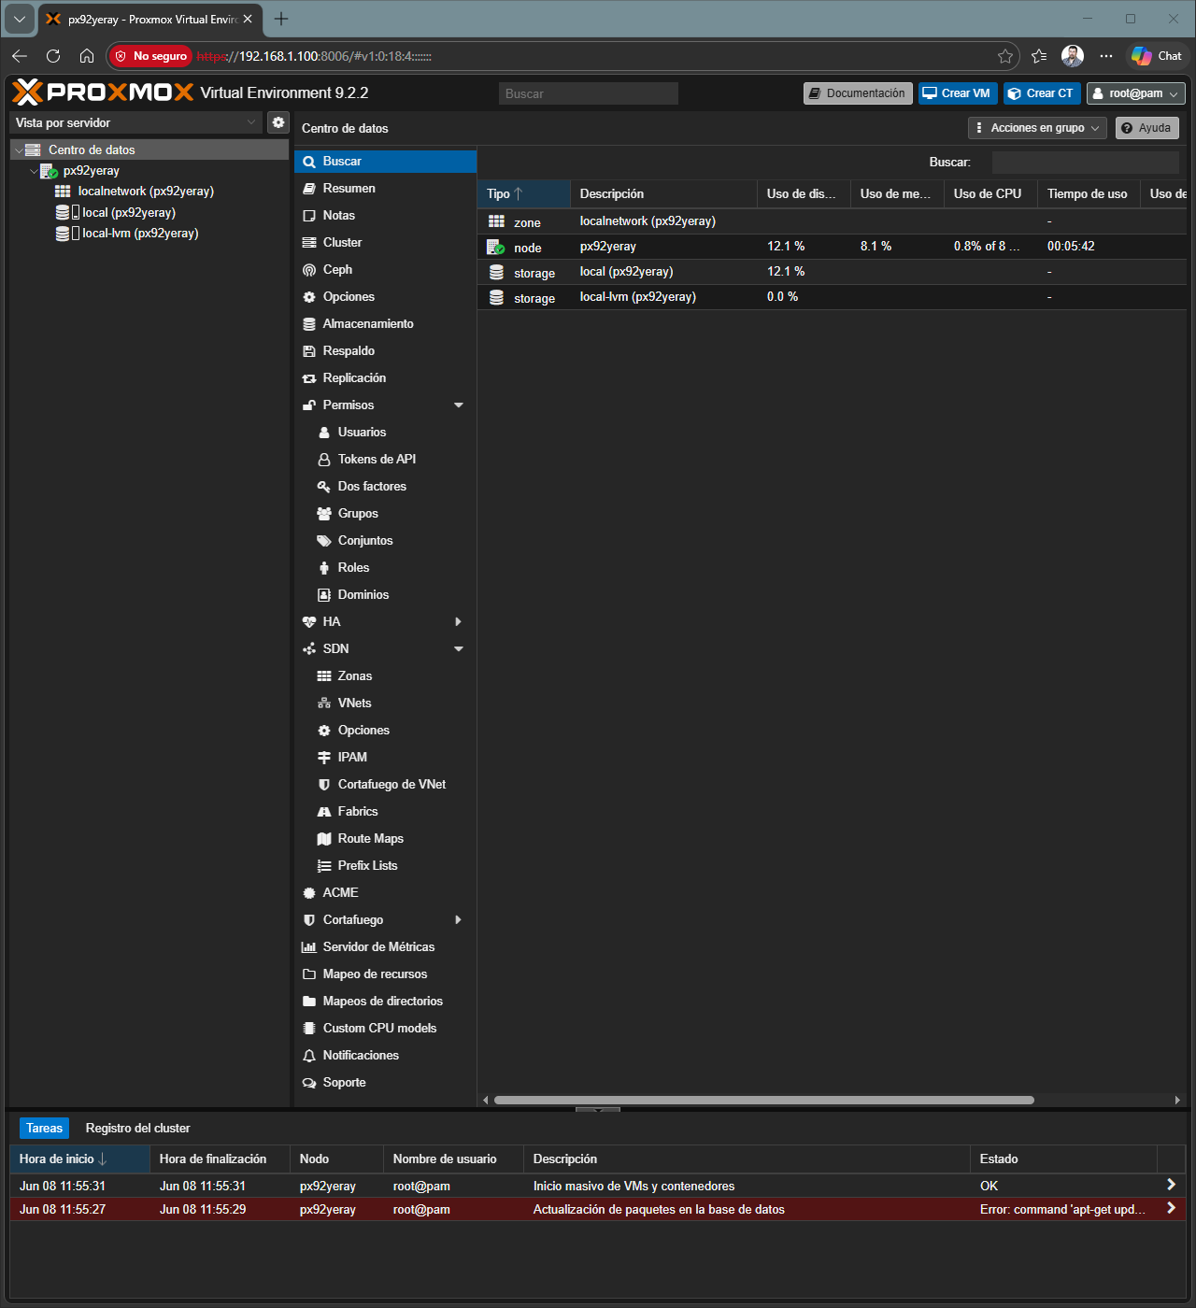Click browser refresh button
This screenshot has width=1196, height=1308.
[x=53, y=56]
